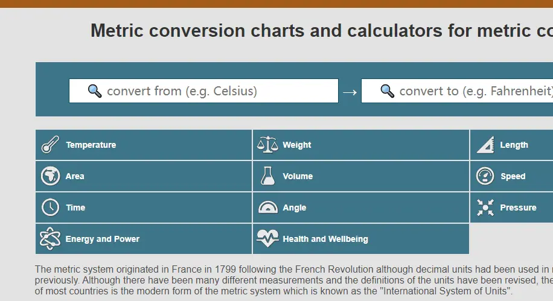Image resolution: width=553 pixels, height=301 pixels.
Task: Click the heartbeat Health and Wellbeing icon
Action: [x=267, y=239]
